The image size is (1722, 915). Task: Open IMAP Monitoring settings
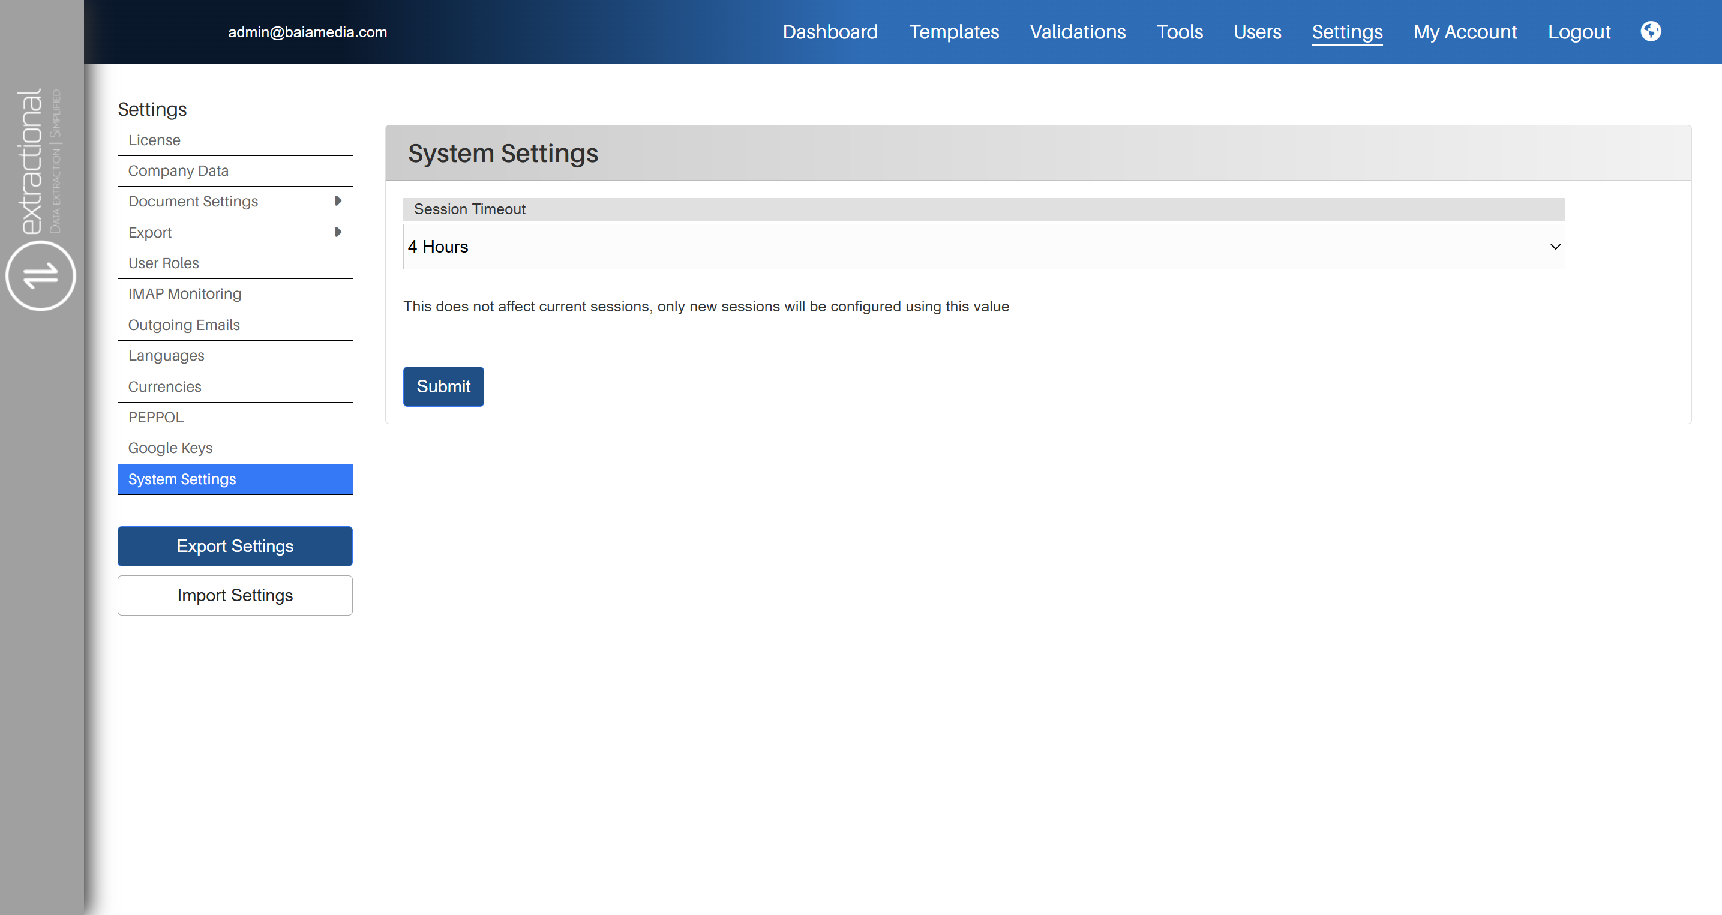185,294
